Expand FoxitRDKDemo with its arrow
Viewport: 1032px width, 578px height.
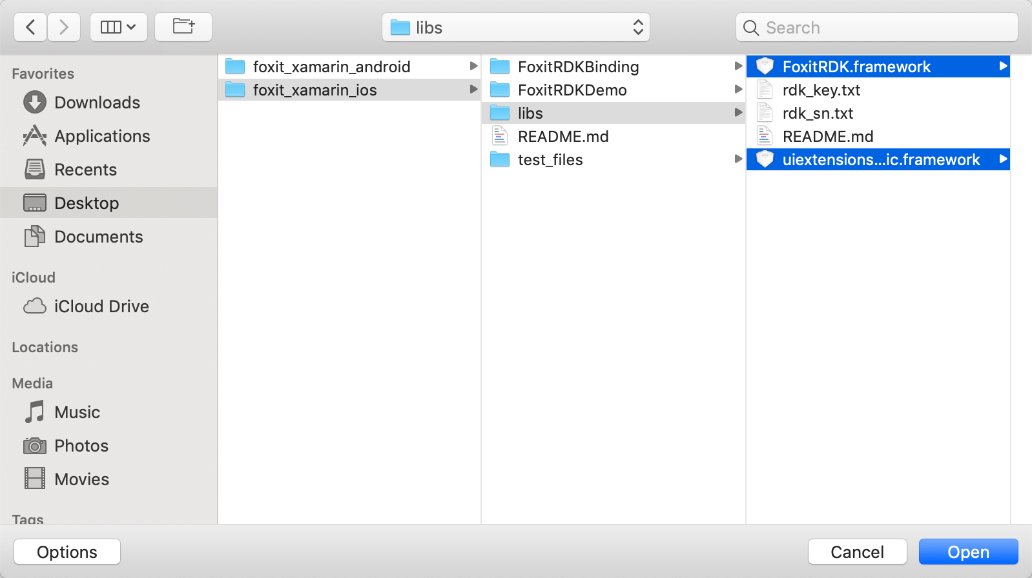coord(738,89)
